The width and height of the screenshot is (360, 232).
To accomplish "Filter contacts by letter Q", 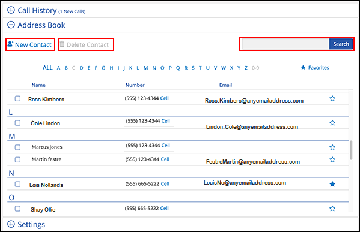I will coord(178,68).
